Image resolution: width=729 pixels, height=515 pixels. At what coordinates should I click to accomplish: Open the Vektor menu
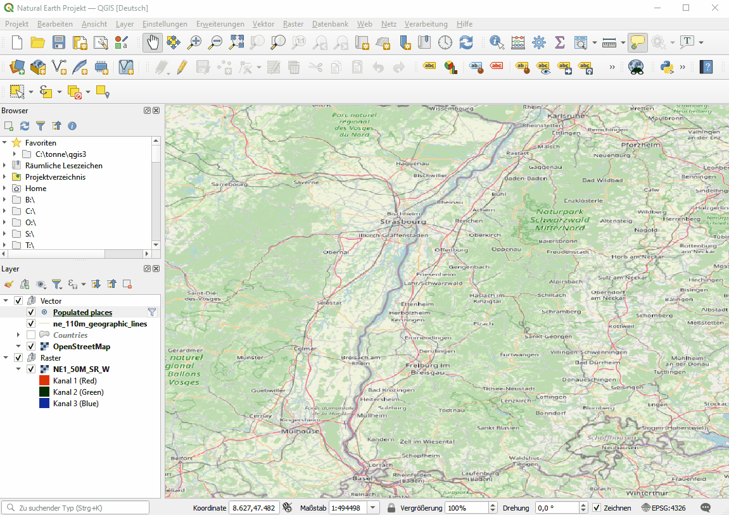263,24
